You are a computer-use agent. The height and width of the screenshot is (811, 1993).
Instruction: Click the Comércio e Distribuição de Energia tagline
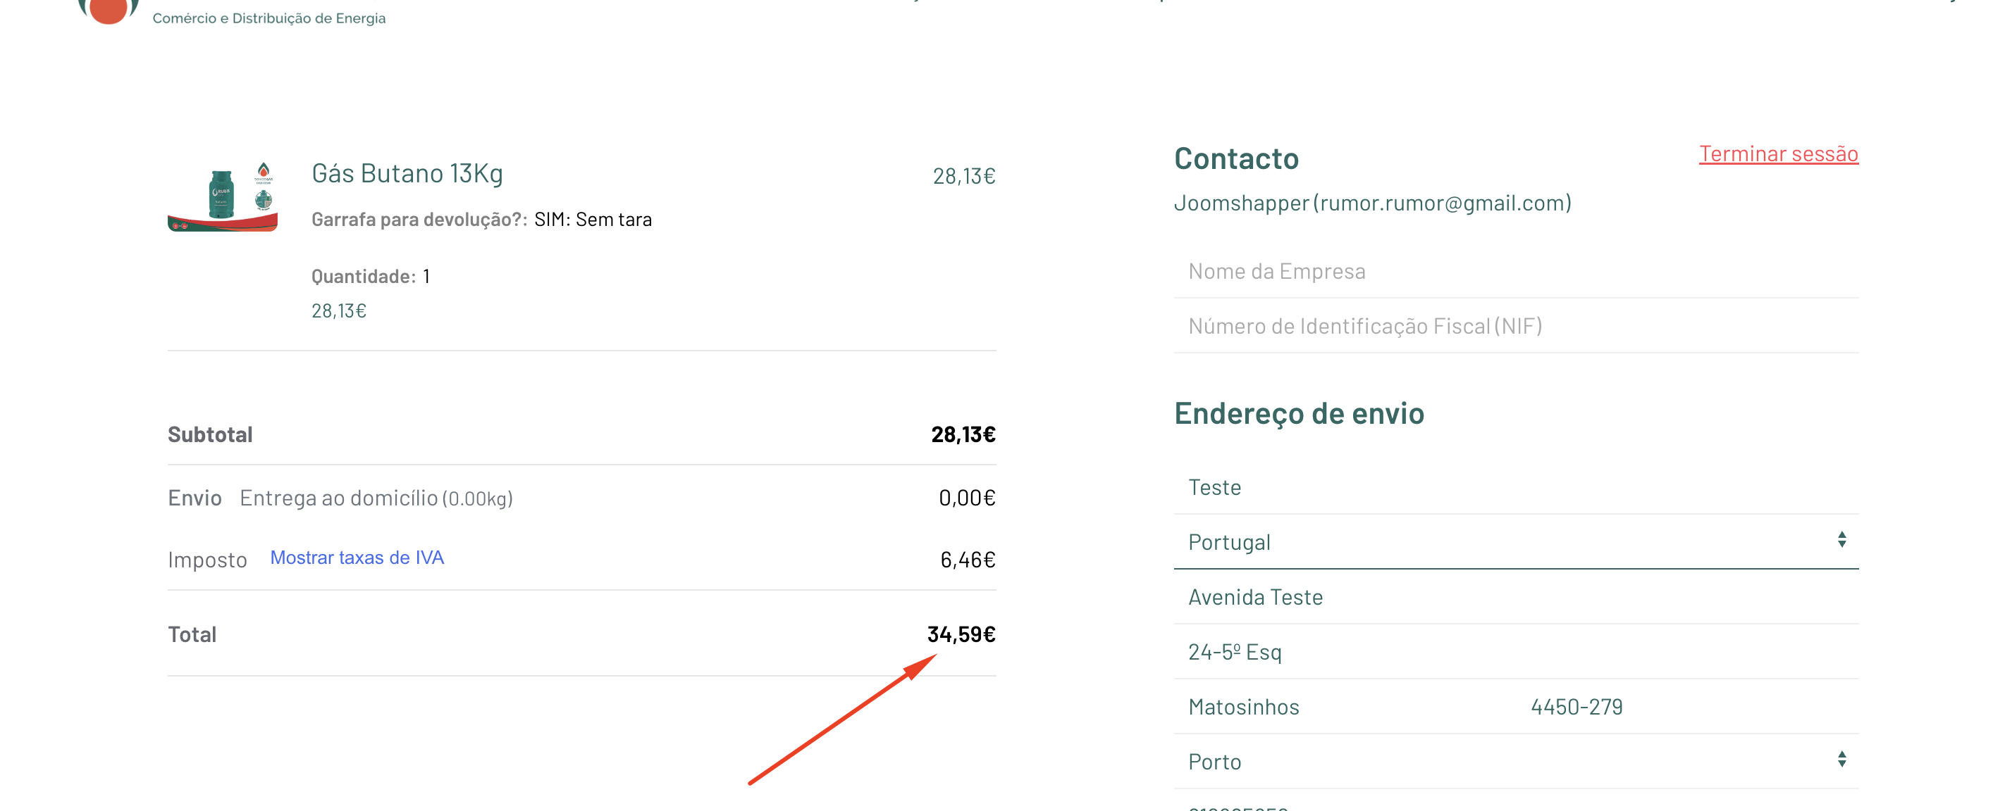(269, 18)
